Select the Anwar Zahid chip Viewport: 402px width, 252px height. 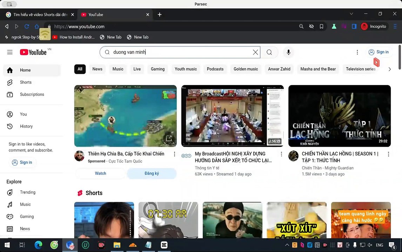coord(279,69)
